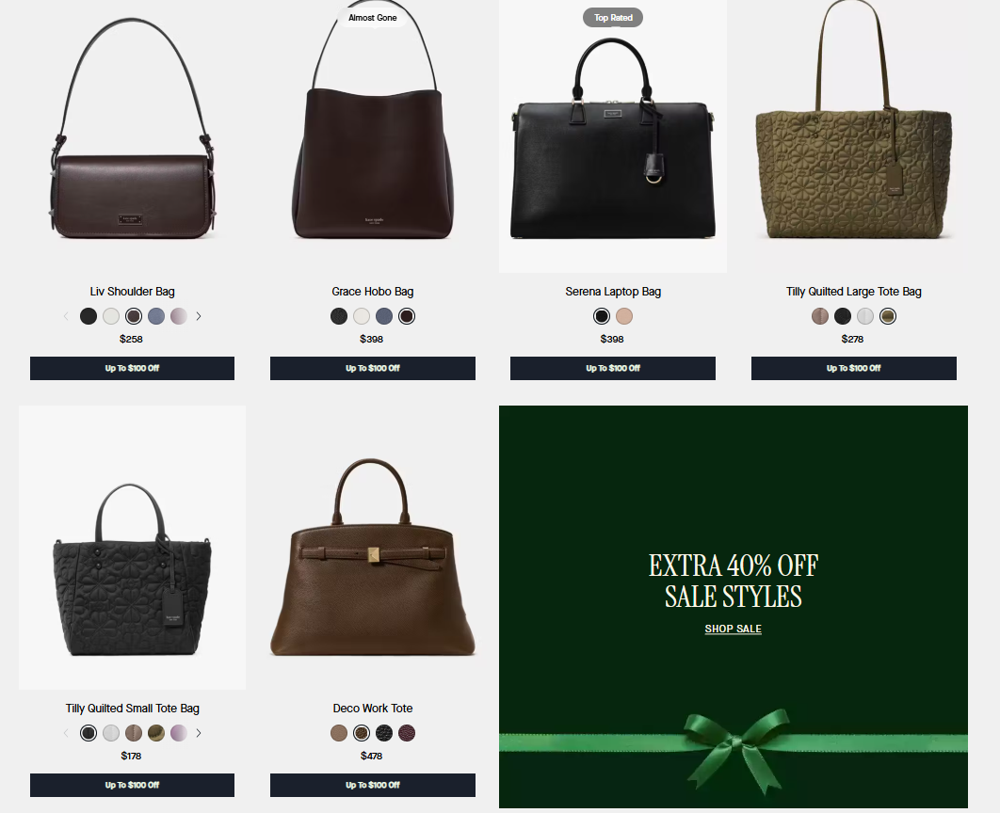Click the Extra 40% Off sale banner
Viewport: 1000px width, 813px height.
[x=734, y=607]
